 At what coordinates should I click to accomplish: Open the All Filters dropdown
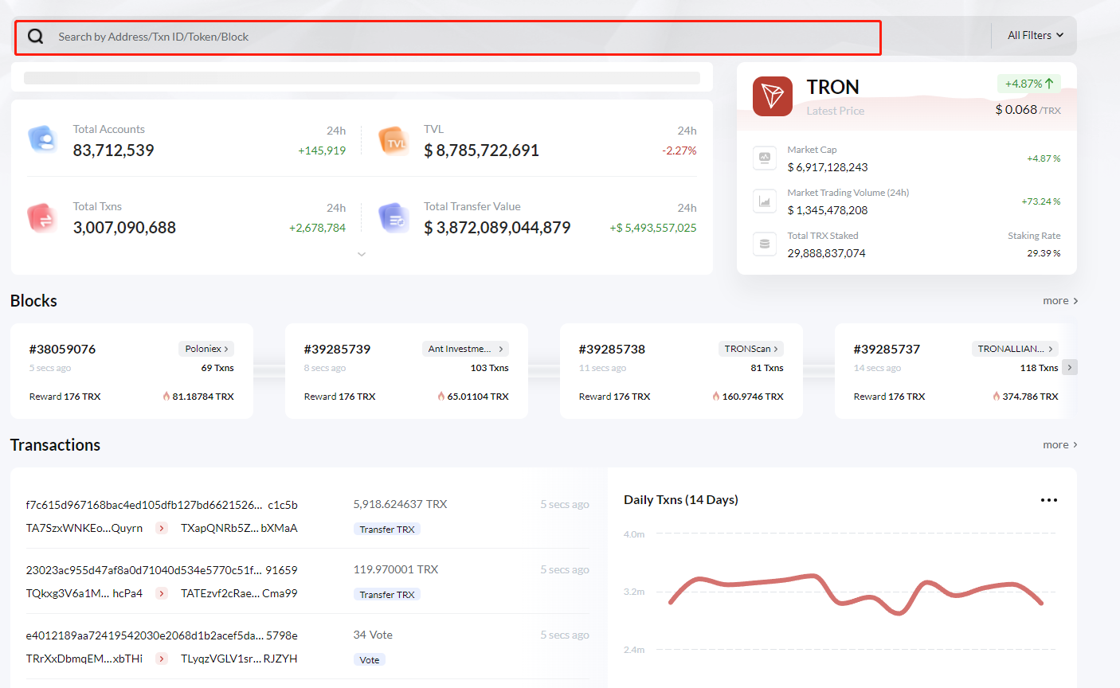tap(1035, 36)
